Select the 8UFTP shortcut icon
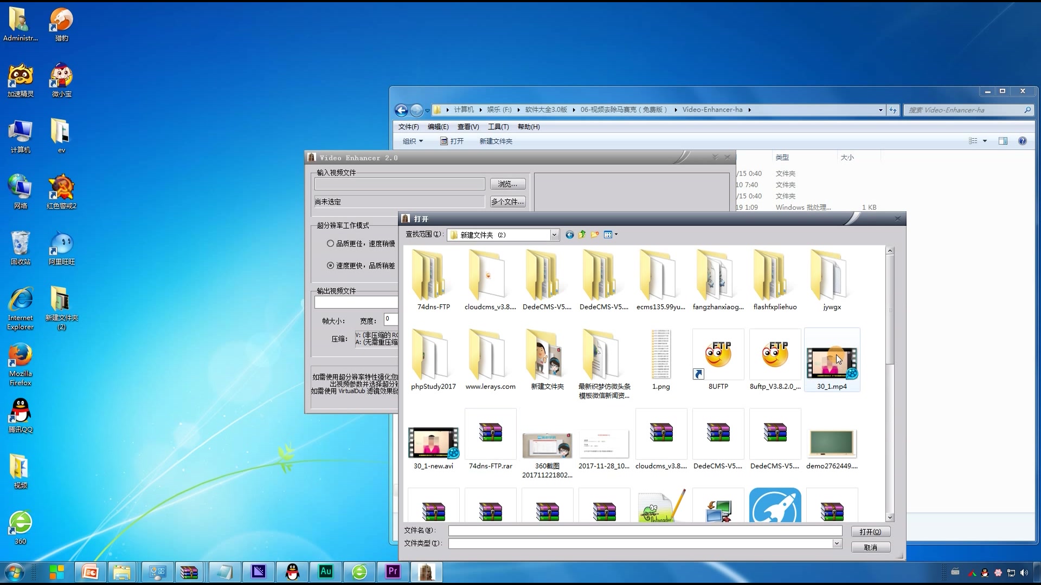This screenshot has width=1041, height=585. click(x=718, y=360)
